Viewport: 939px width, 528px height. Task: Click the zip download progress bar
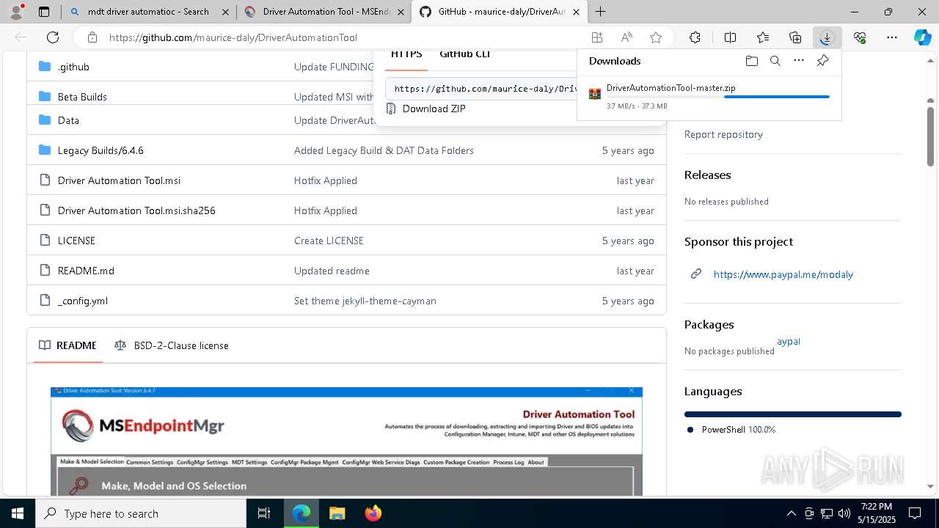point(717,97)
